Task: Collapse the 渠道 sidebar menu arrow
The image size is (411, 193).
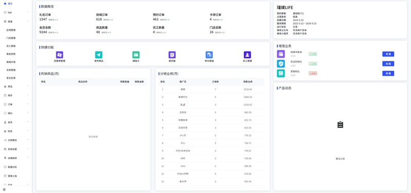Action: (x=28, y=21)
